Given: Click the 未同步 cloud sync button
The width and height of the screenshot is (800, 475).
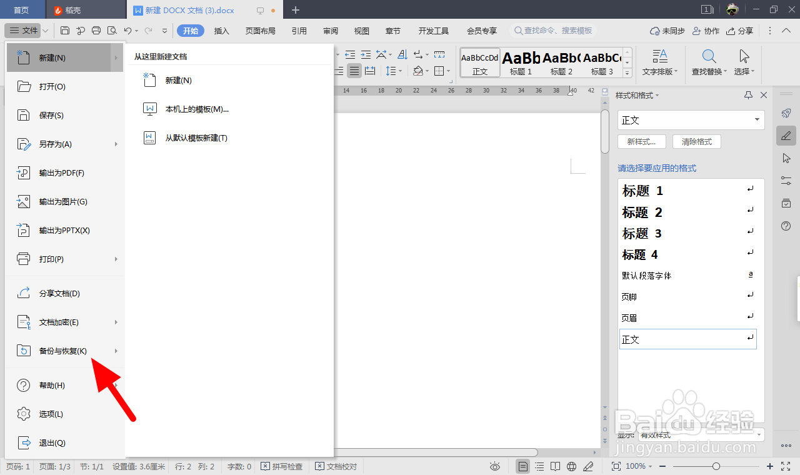Looking at the screenshot, I should [667, 31].
